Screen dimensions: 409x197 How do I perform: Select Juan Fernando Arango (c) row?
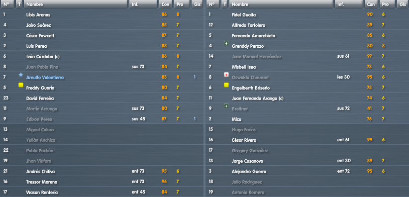point(307,98)
